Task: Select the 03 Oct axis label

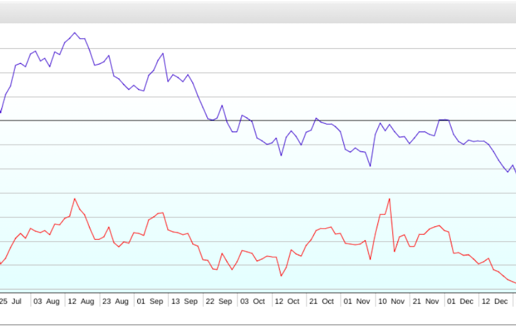Action: (252, 301)
